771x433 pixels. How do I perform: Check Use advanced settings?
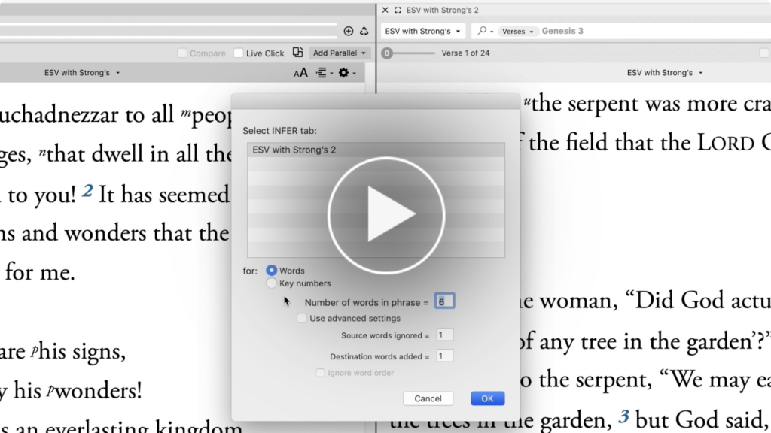(302, 318)
